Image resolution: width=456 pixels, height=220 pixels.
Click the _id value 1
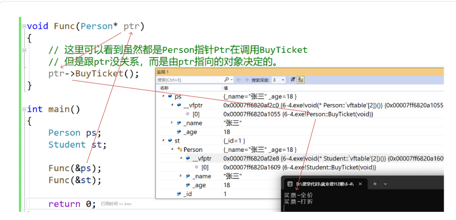tap(225, 194)
